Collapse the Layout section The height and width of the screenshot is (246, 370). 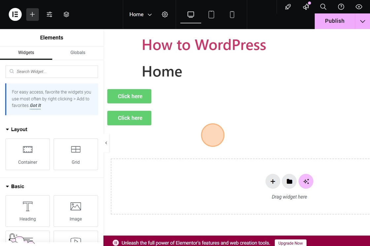pos(17,129)
